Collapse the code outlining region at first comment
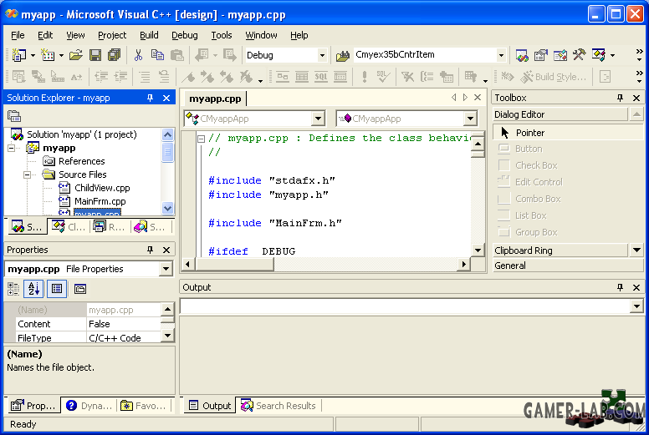The width and height of the screenshot is (649, 435). [x=202, y=139]
